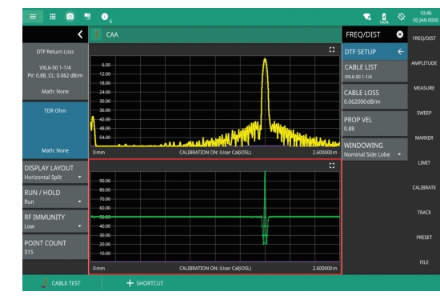Click the FREQ/DIST panel title

coord(363,34)
